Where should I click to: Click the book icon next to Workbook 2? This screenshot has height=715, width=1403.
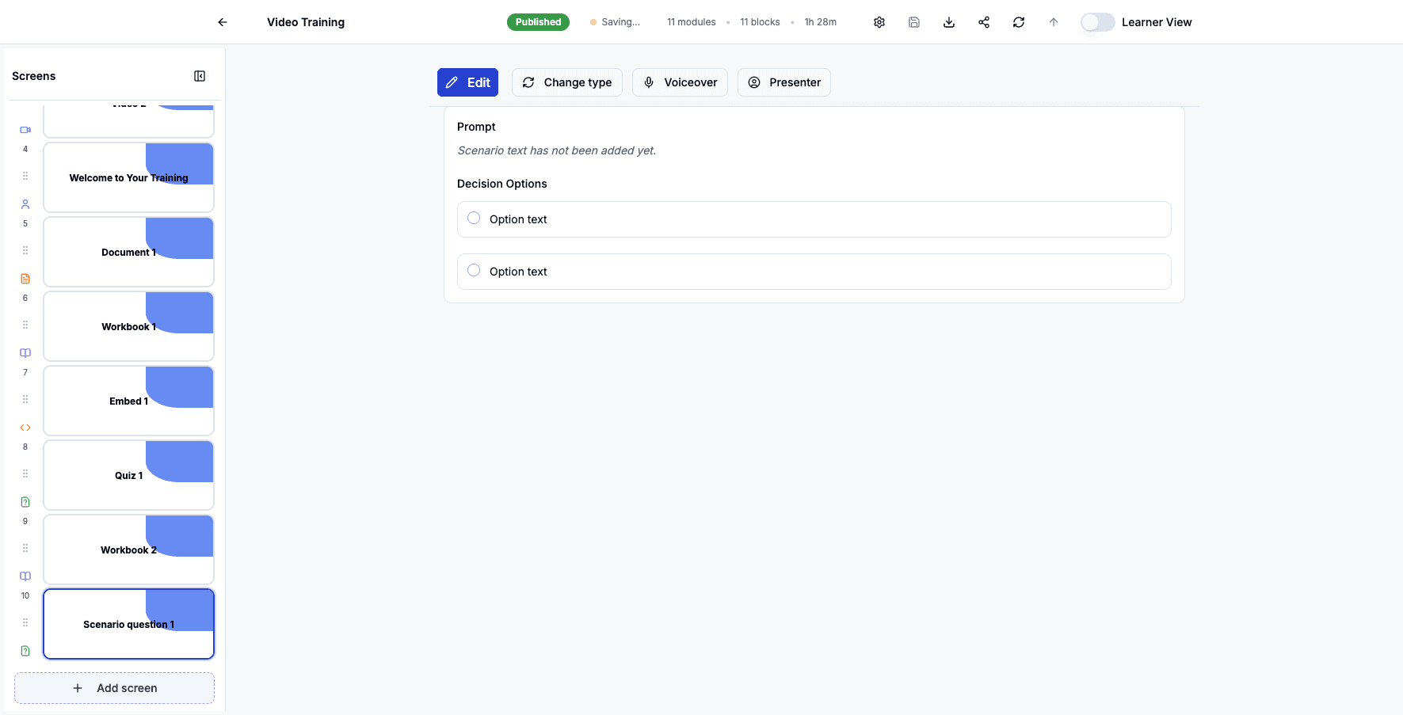click(x=25, y=576)
